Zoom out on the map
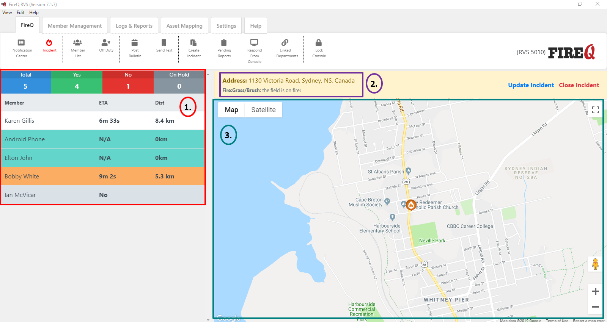 [x=596, y=306]
